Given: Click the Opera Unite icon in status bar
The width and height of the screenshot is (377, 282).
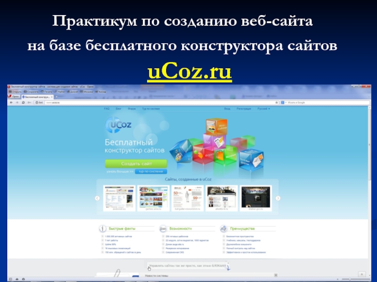Looking at the screenshot, I should click(x=23, y=279).
